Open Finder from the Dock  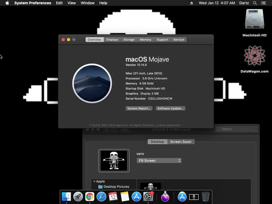click(x=66, y=197)
